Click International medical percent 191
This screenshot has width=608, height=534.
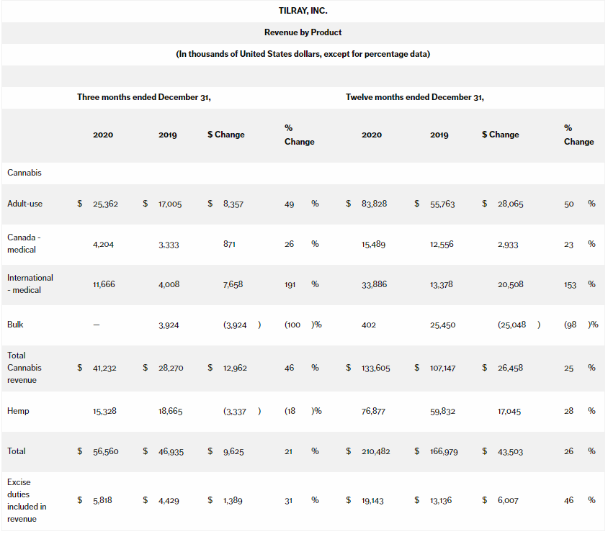pyautogui.click(x=290, y=285)
